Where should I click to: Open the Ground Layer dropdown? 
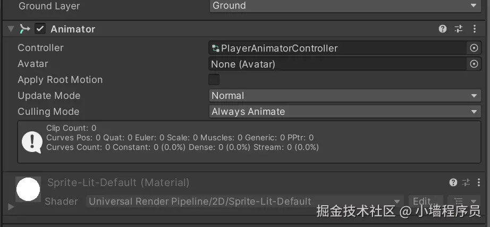(345, 6)
